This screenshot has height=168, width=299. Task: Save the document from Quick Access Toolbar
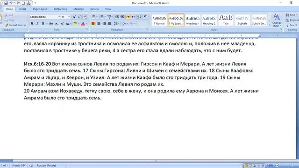pos(6,3)
